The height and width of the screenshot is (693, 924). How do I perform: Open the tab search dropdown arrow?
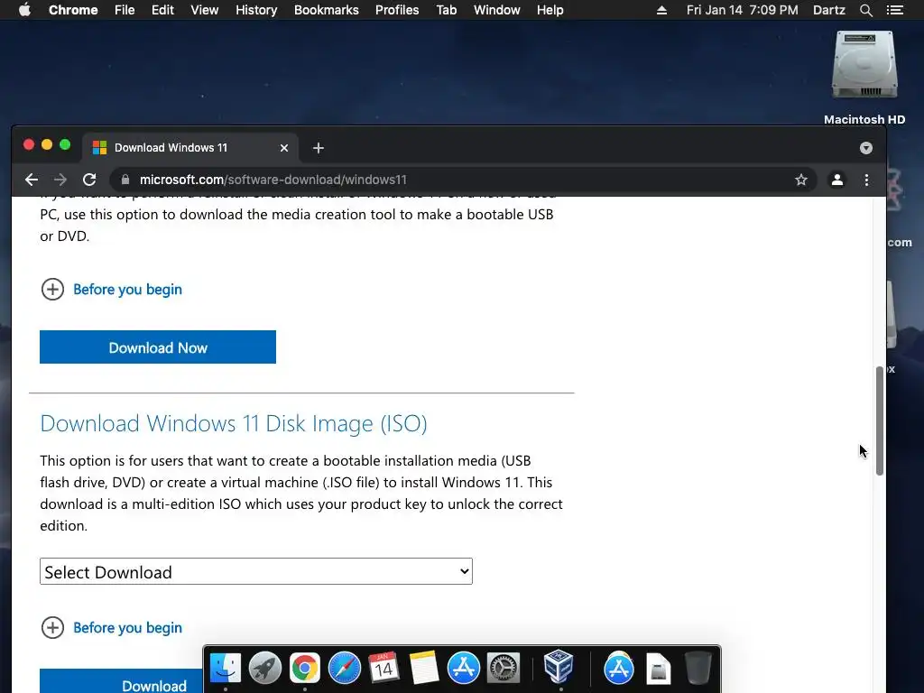pyautogui.click(x=865, y=148)
